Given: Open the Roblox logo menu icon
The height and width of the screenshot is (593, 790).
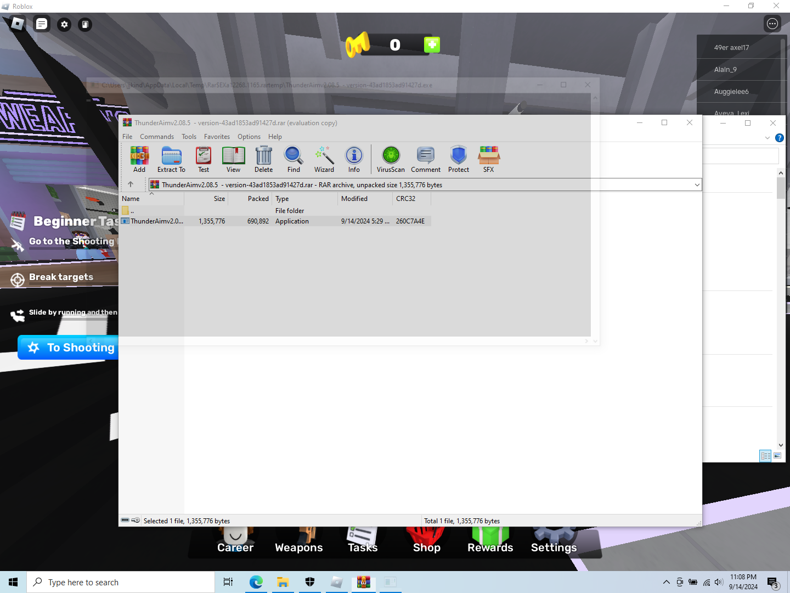Looking at the screenshot, I should (18, 24).
